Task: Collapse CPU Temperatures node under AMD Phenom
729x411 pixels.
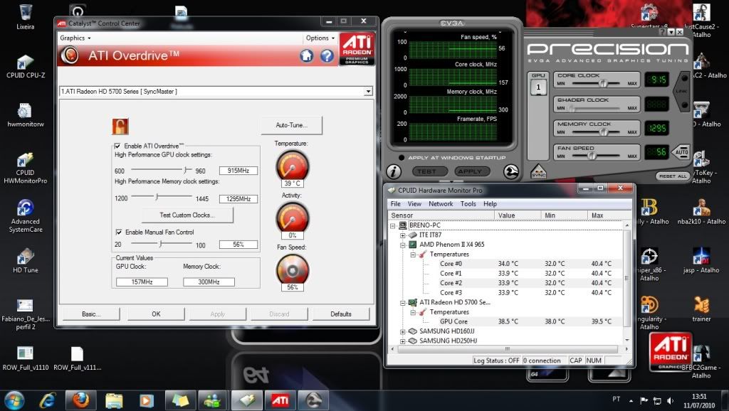Action: tap(412, 255)
